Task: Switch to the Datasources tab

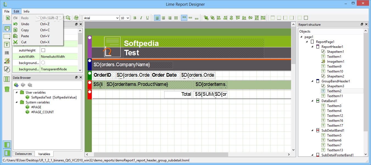Action: [x=23, y=154]
